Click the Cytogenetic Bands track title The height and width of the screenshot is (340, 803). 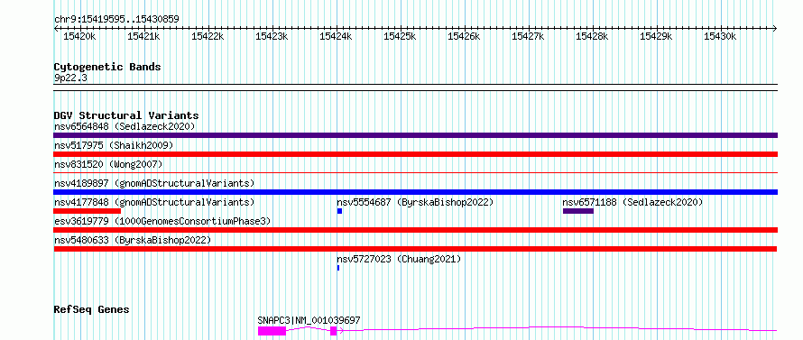[107, 67]
